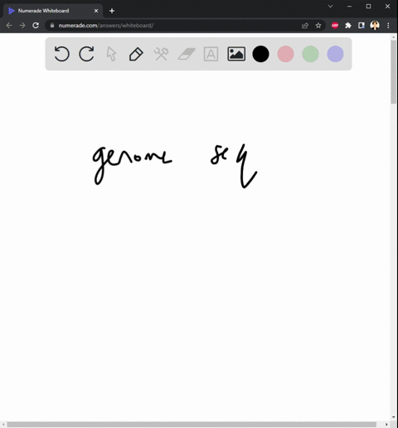Maximize the browser window

coord(368,6)
